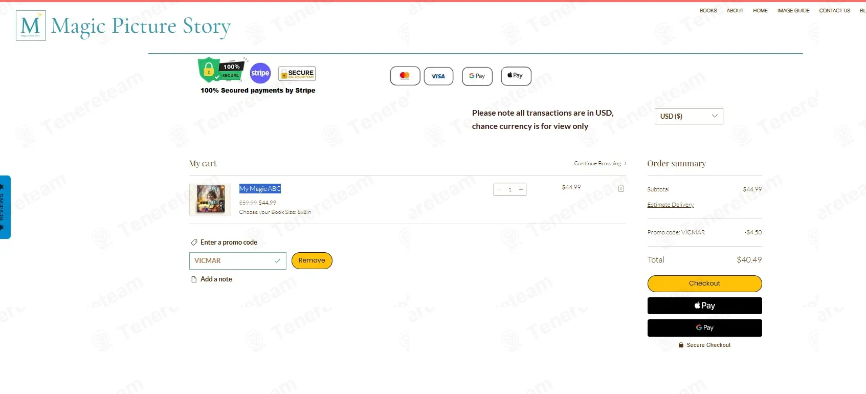Pay with the black Google Pay button
The image size is (866, 394).
(x=704, y=328)
